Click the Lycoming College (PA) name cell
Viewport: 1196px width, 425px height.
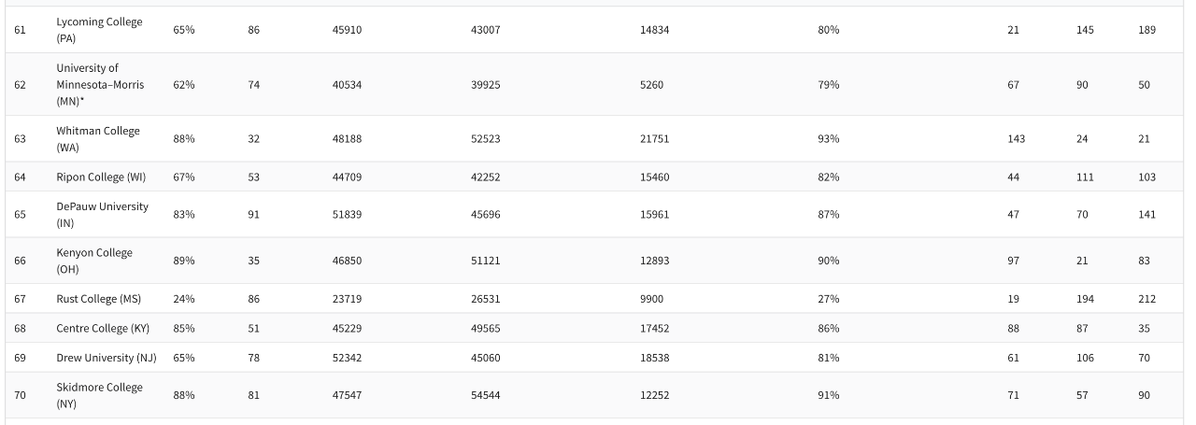click(x=99, y=30)
